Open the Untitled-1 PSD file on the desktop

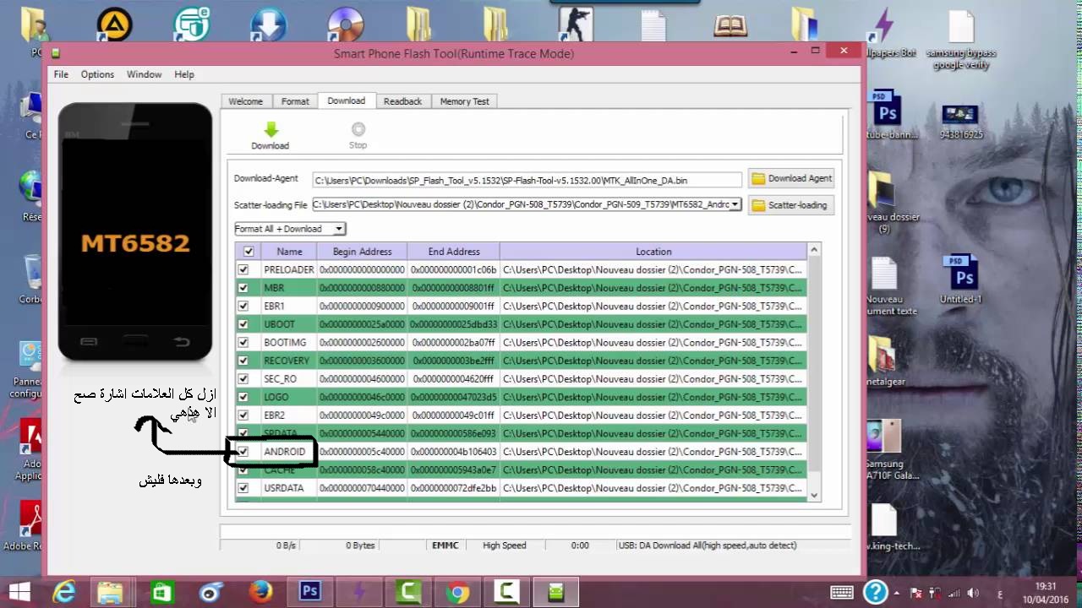point(960,280)
